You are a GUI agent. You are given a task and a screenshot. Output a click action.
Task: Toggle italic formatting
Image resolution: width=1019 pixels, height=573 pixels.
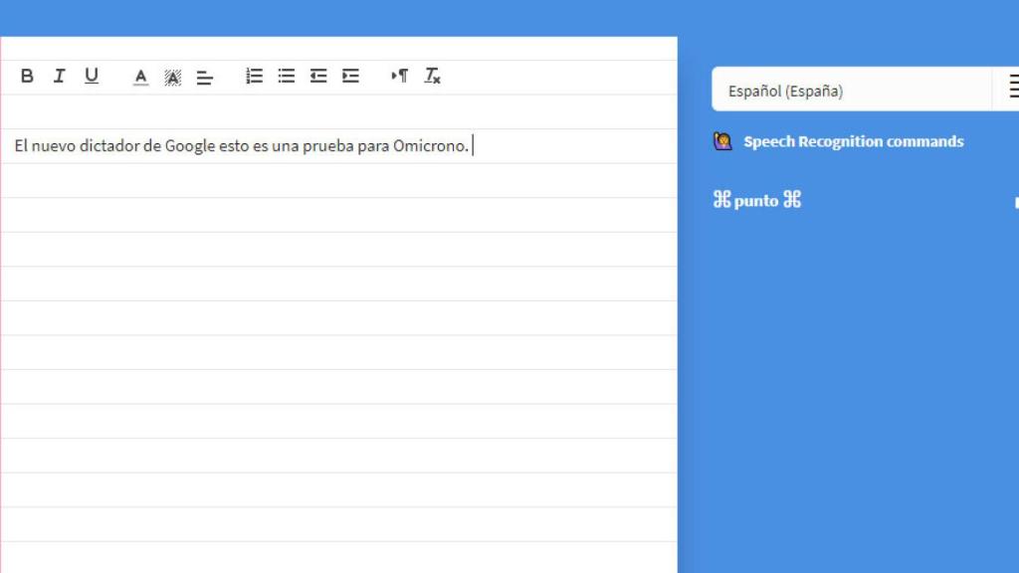[59, 75]
